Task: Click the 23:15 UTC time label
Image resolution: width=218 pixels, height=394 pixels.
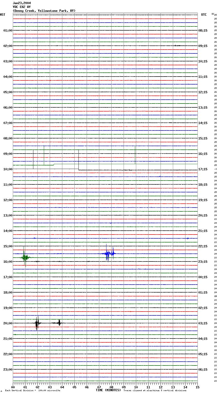Action: [x=203, y=262]
